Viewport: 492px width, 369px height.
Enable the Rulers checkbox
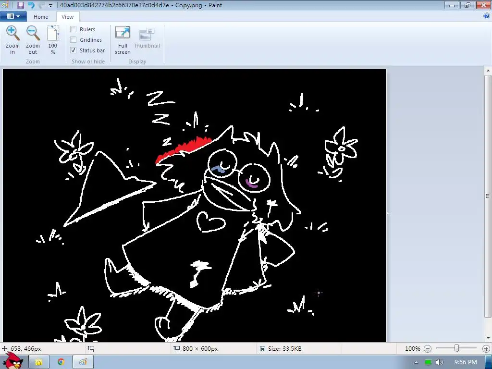[x=74, y=29]
